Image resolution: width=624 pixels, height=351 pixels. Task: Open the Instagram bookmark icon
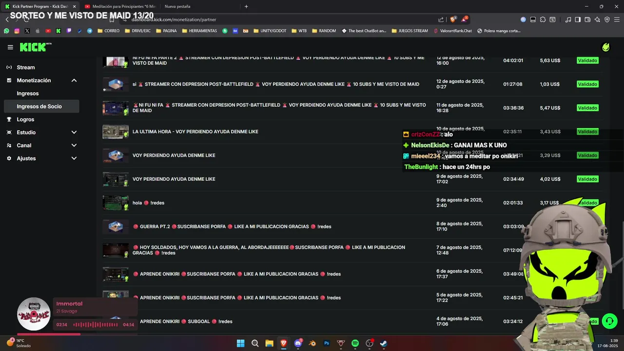[x=17, y=31]
